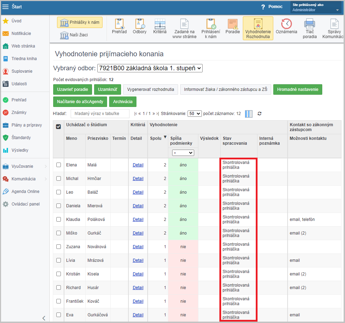Screen dimensions: 345x323
Task: Switch to Prihlášky k nám tab
Action: tap(80, 22)
